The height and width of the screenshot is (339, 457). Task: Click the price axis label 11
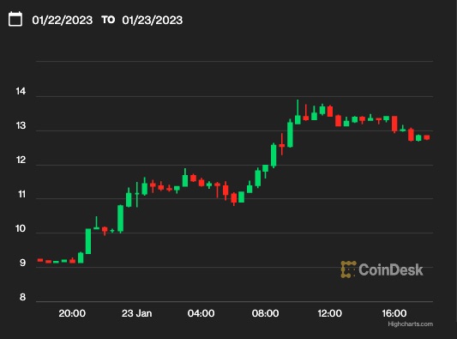21,194
